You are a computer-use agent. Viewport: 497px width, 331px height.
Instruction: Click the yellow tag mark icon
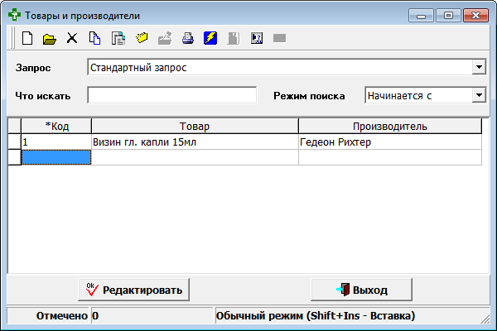(x=142, y=38)
